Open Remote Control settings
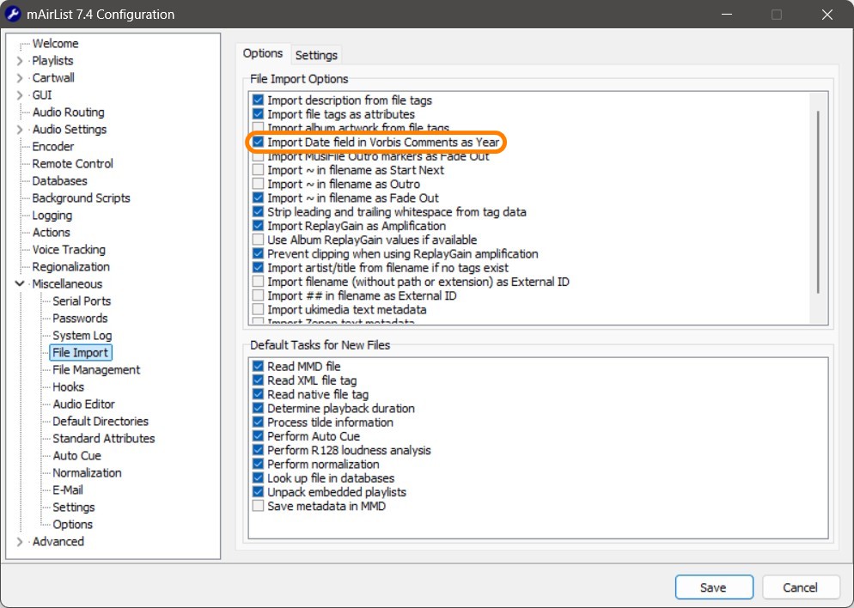Image resolution: width=854 pixels, height=608 pixels. 72,164
